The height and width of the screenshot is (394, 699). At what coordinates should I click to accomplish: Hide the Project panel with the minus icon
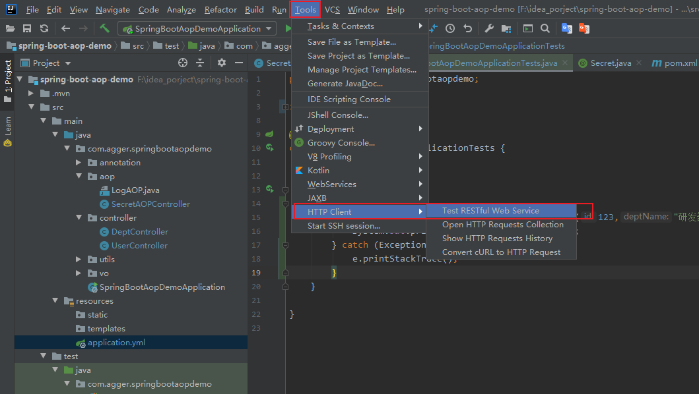click(x=239, y=63)
